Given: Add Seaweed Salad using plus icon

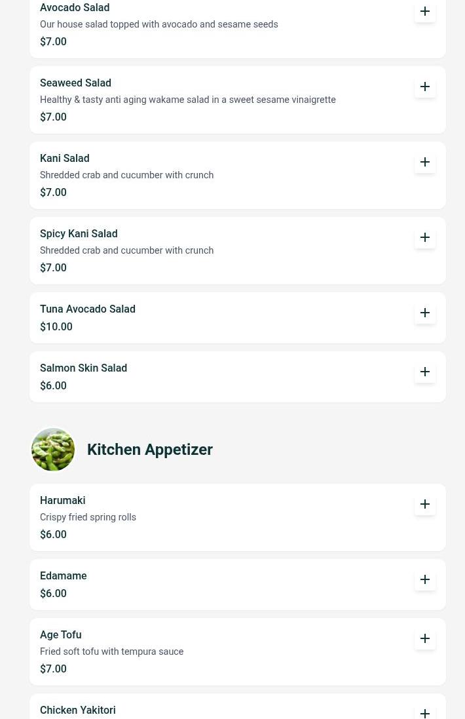Looking at the screenshot, I should pyautogui.click(x=424, y=87).
